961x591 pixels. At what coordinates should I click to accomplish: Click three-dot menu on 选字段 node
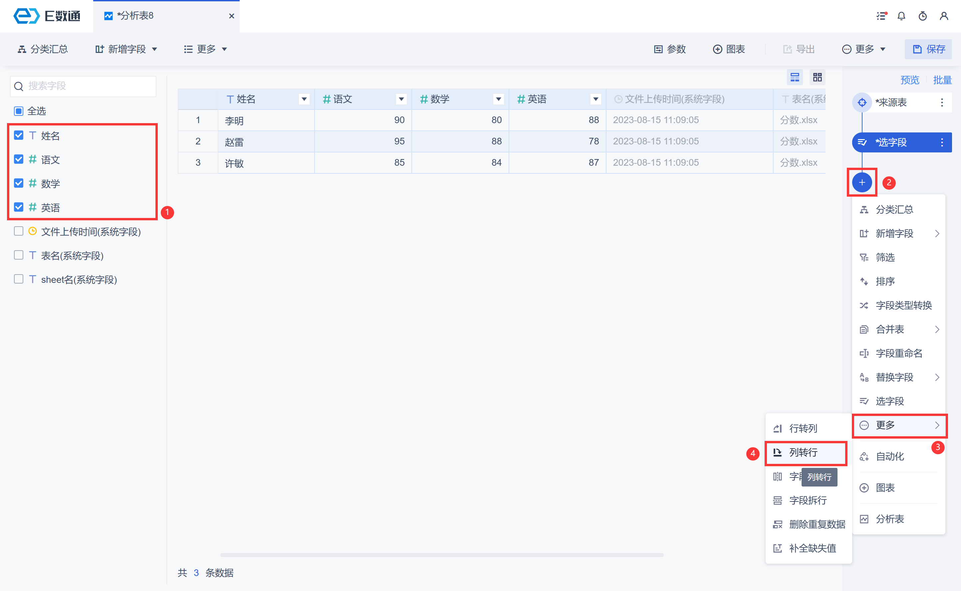(942, 142)
